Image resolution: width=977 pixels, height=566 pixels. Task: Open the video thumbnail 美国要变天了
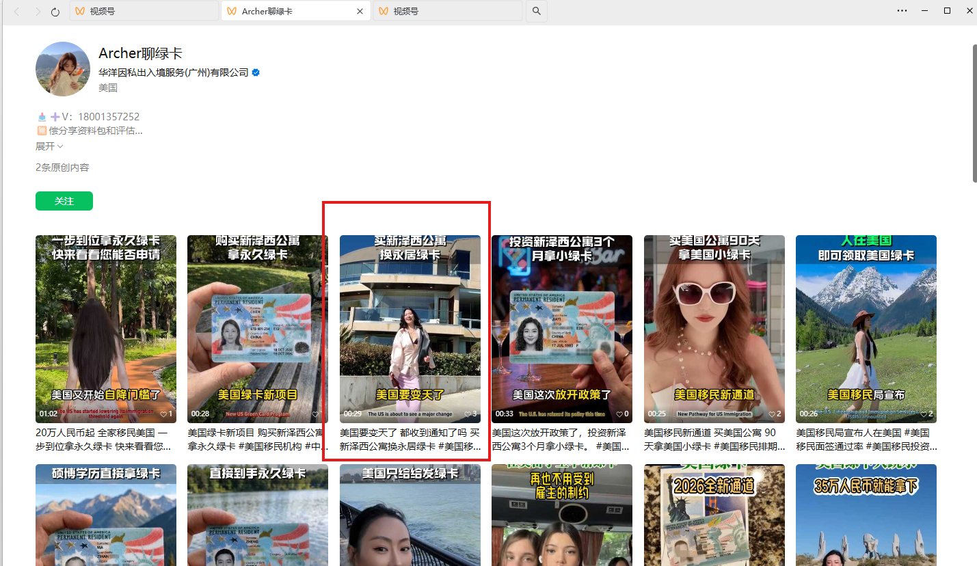pos(410,329)
